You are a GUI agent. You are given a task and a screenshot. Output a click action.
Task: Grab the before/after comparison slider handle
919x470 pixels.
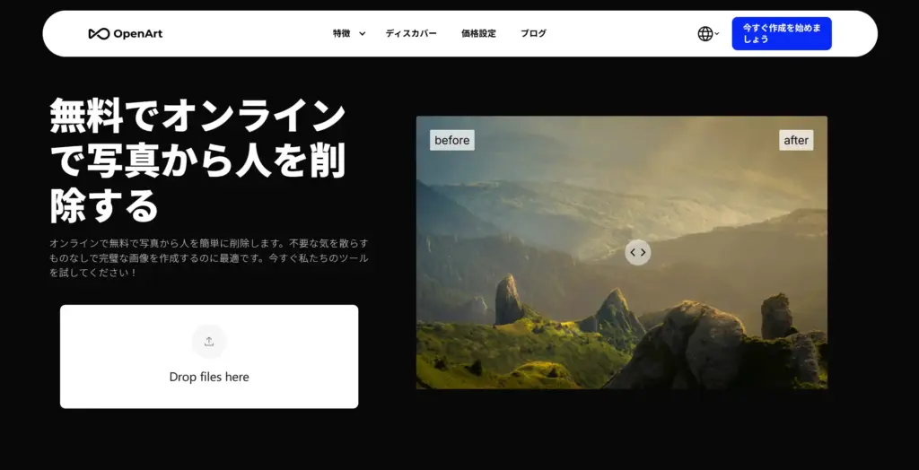coord(638,253)
